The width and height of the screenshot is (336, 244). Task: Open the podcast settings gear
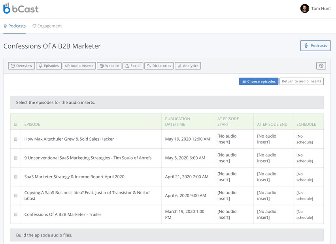(321, 65)
